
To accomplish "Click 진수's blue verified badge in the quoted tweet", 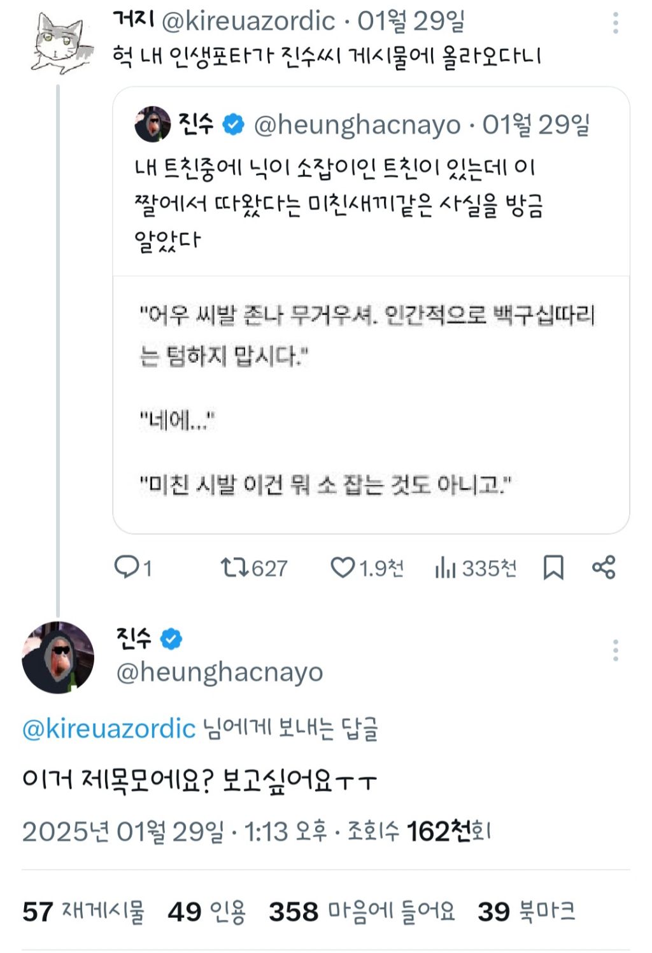I will coord(232,125).
